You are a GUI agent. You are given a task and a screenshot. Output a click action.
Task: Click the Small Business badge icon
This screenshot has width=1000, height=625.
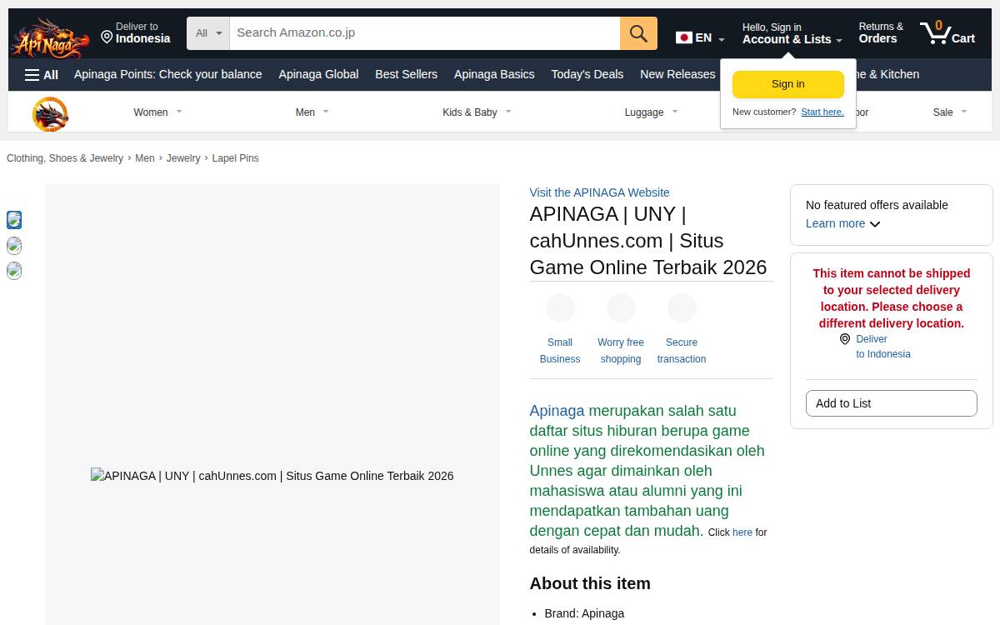pos(560,308)
